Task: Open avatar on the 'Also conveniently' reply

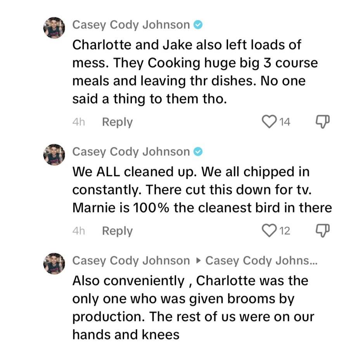Action: (x=54, y=264)
